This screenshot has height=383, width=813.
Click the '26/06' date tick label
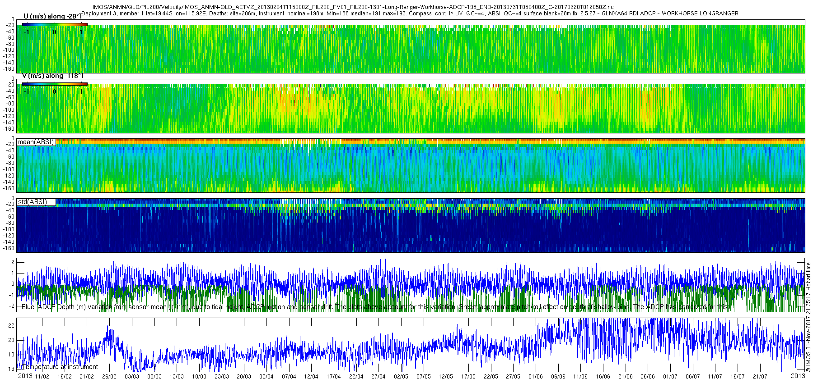tap(648, 377)
